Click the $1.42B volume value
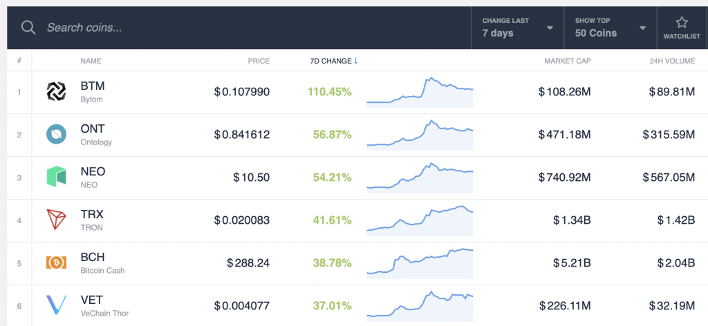708x326 pixels. tap(676, 220)
